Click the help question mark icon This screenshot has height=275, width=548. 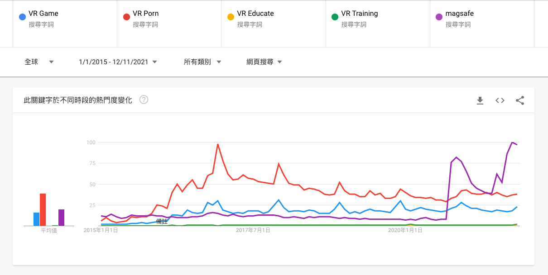coord(144,100)
